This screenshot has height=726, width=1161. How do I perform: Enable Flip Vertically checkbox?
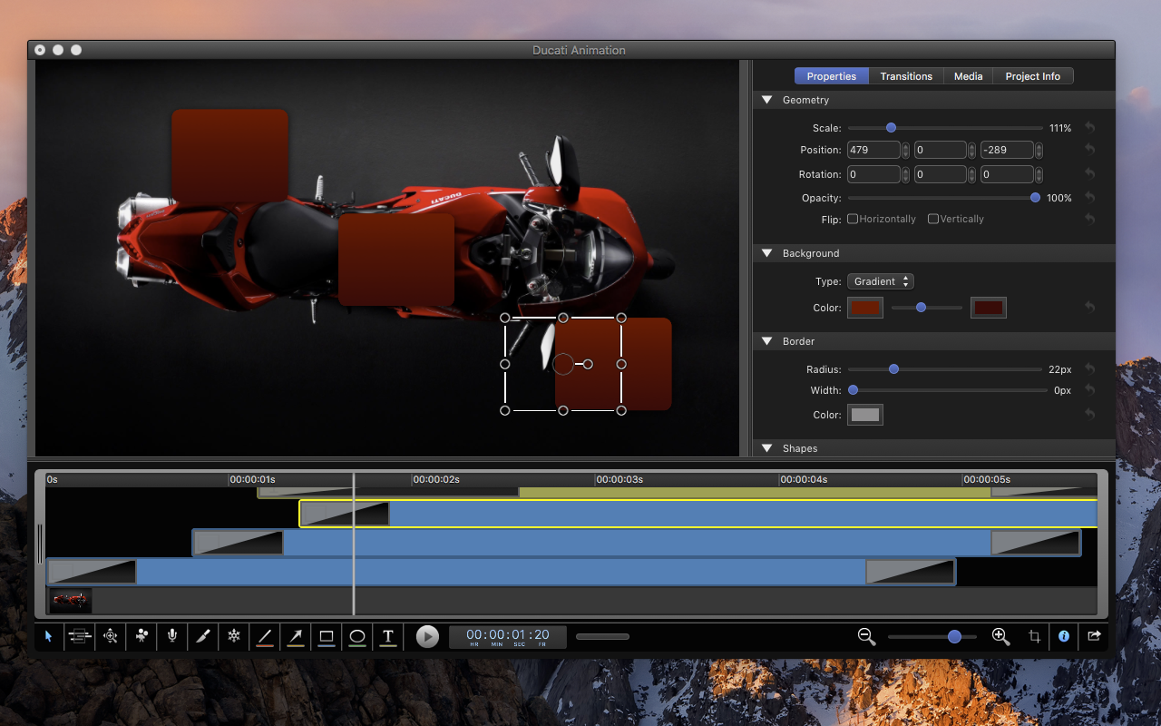[x=933, y=219]
